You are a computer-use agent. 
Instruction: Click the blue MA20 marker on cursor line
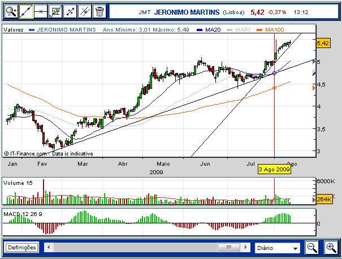pyautogui.click(x=274, y=73)
